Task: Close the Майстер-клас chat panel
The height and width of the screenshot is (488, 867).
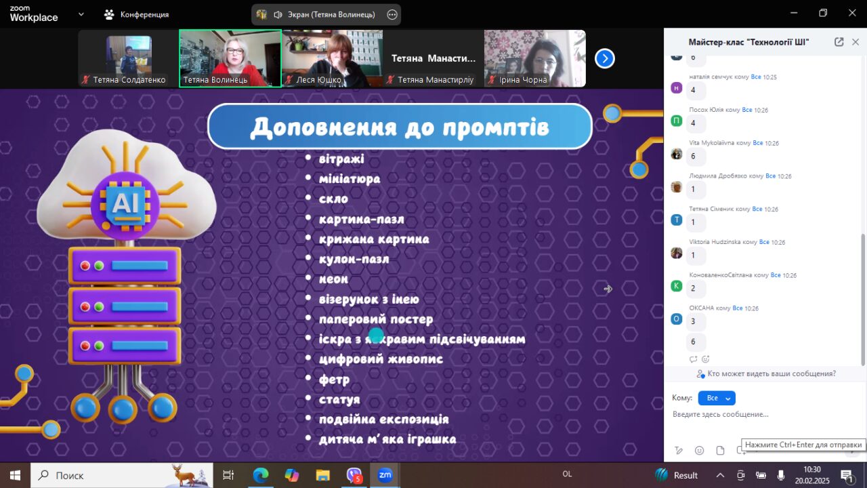Action: pos(855,42)
